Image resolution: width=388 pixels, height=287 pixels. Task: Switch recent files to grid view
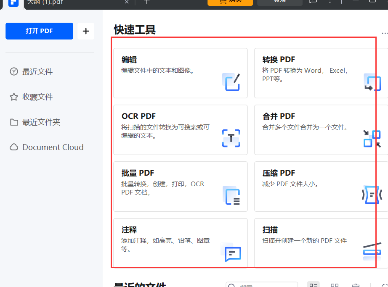[335, 284]
